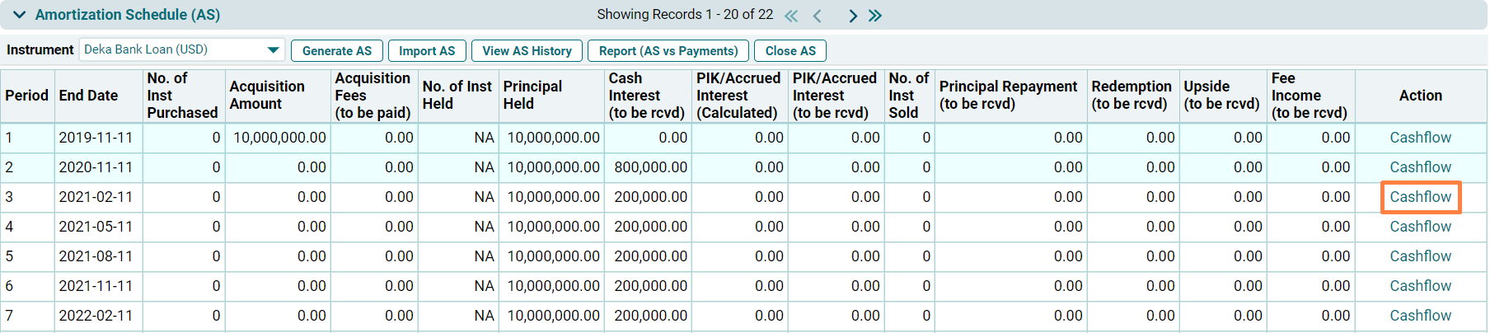
Task: Open Report (AS vs Payments)
Action: click(668, 51)
